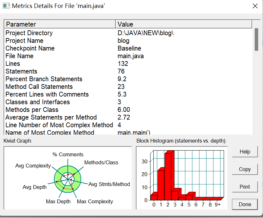This screenshot has height=218, width=263.
Task: Click the metrics list vertical scrollbar thumb
Action: pos(256,39)
